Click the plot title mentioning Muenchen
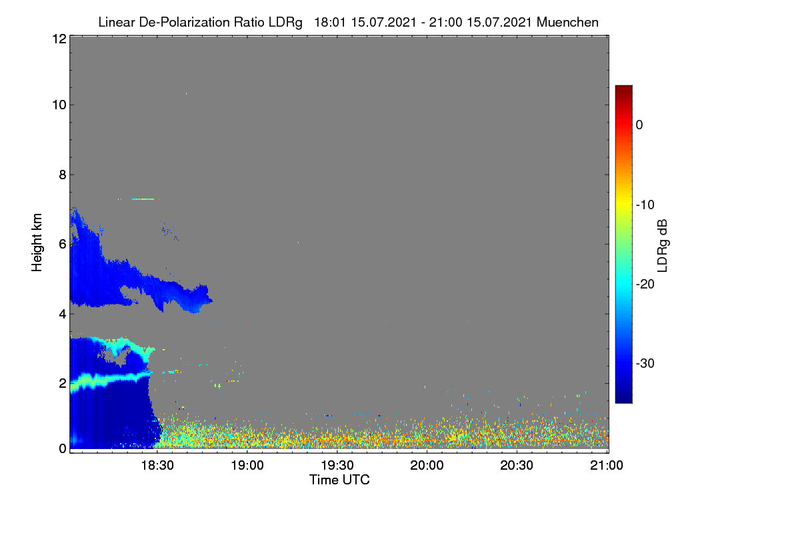The height and width of the screenshot is (533, 800). point(348,23)
